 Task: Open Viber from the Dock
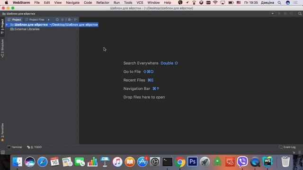(x=242, y=161)
